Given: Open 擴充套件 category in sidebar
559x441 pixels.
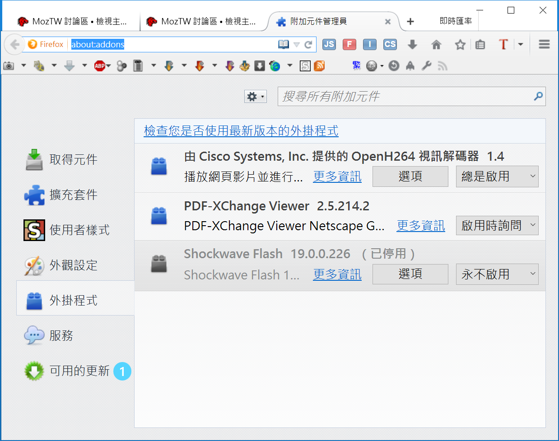Looking at the screenshot, I should [75, 195].
